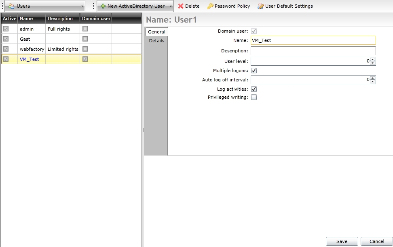The width and height of the screenshot is (393, 247).
Task: Disable the Log activities checkbox
Action: pyautogui.click(x=254, y=89)
